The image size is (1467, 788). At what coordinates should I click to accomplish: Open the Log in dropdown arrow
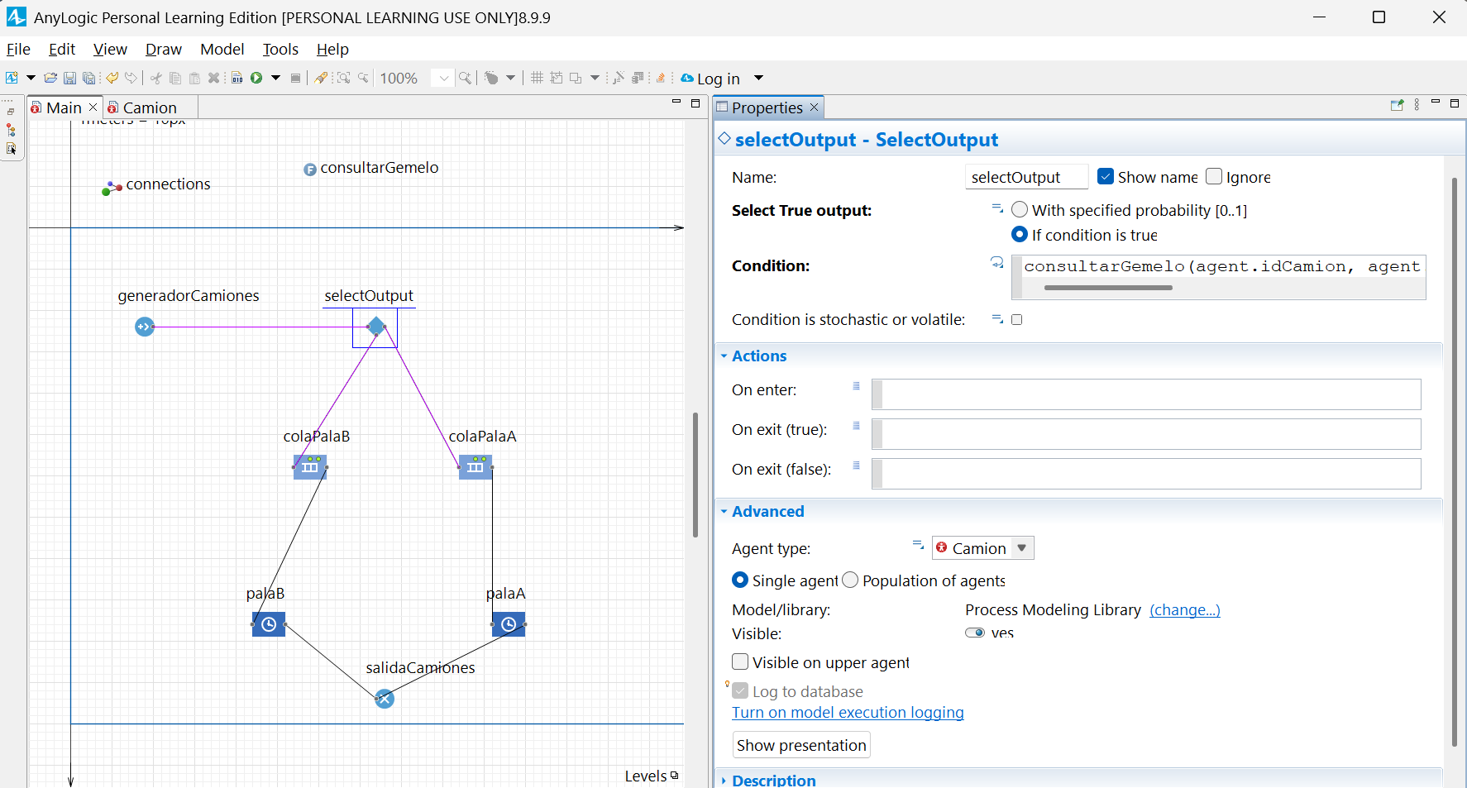tap(758, 78)
